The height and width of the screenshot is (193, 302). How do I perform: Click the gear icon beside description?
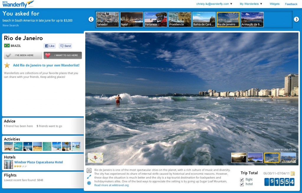89,183
